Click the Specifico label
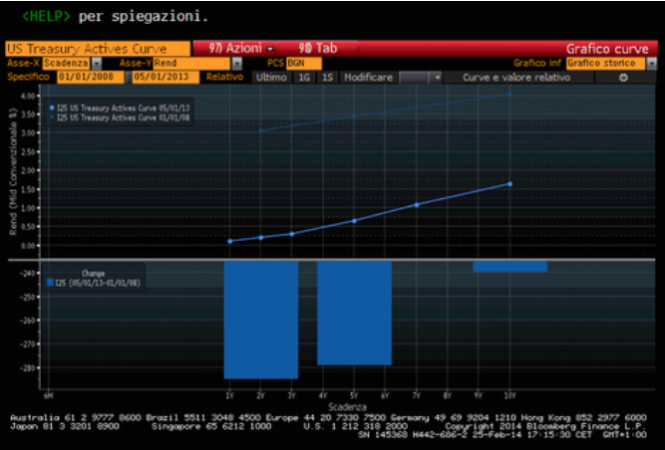Viewport: 665px width, 450px height. pyautogui.click(x=29, y=77)
